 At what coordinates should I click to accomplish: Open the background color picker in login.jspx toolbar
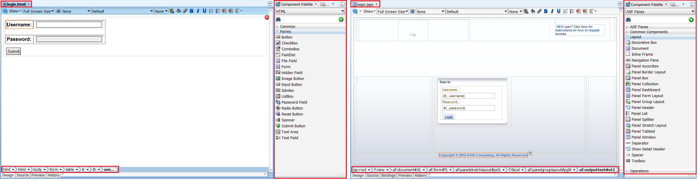[533, 11]
